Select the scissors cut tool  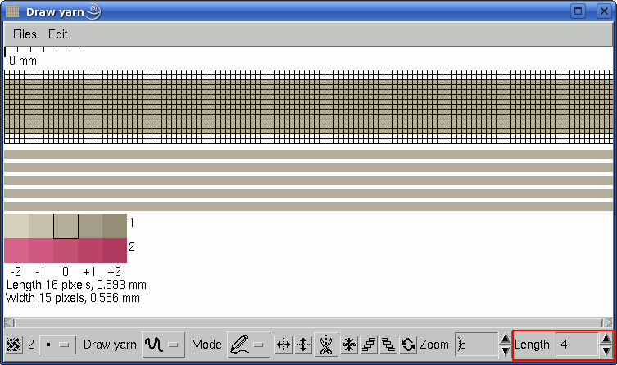click(325, 345)
